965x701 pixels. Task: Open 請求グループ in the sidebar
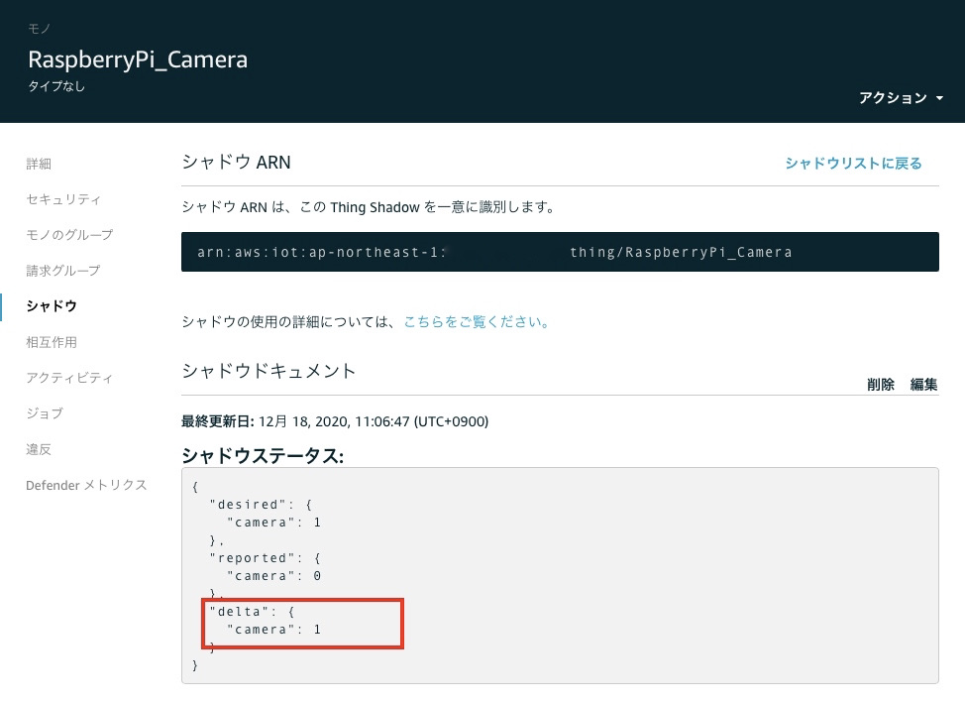(62, 271)
